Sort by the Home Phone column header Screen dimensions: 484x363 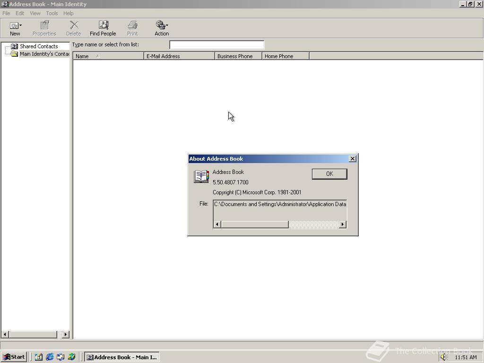tap(286, 56)
